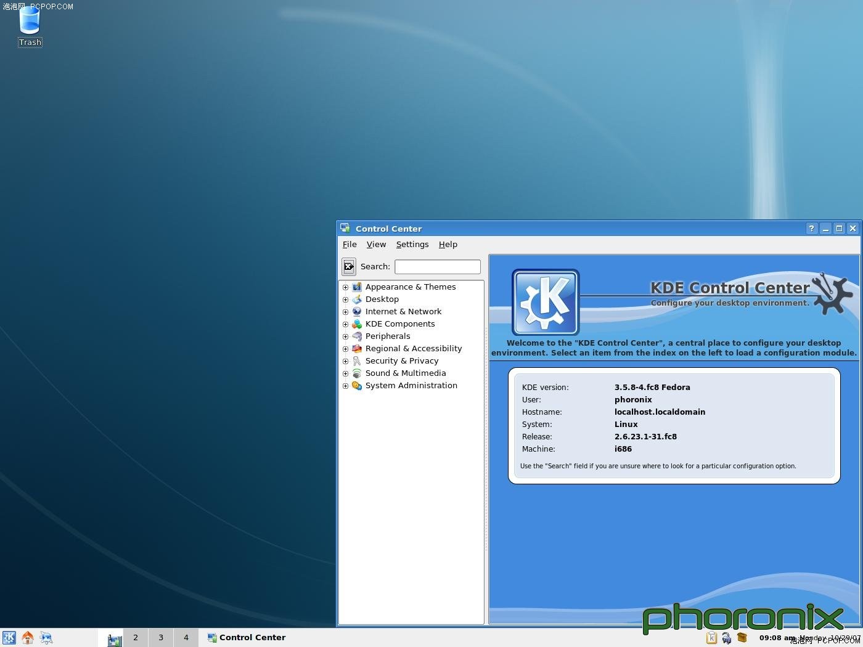This screenshot has width=863, height=647.
Task: Click the Desktop category icon
Action: pyautogui.click(x=357, y=299)
